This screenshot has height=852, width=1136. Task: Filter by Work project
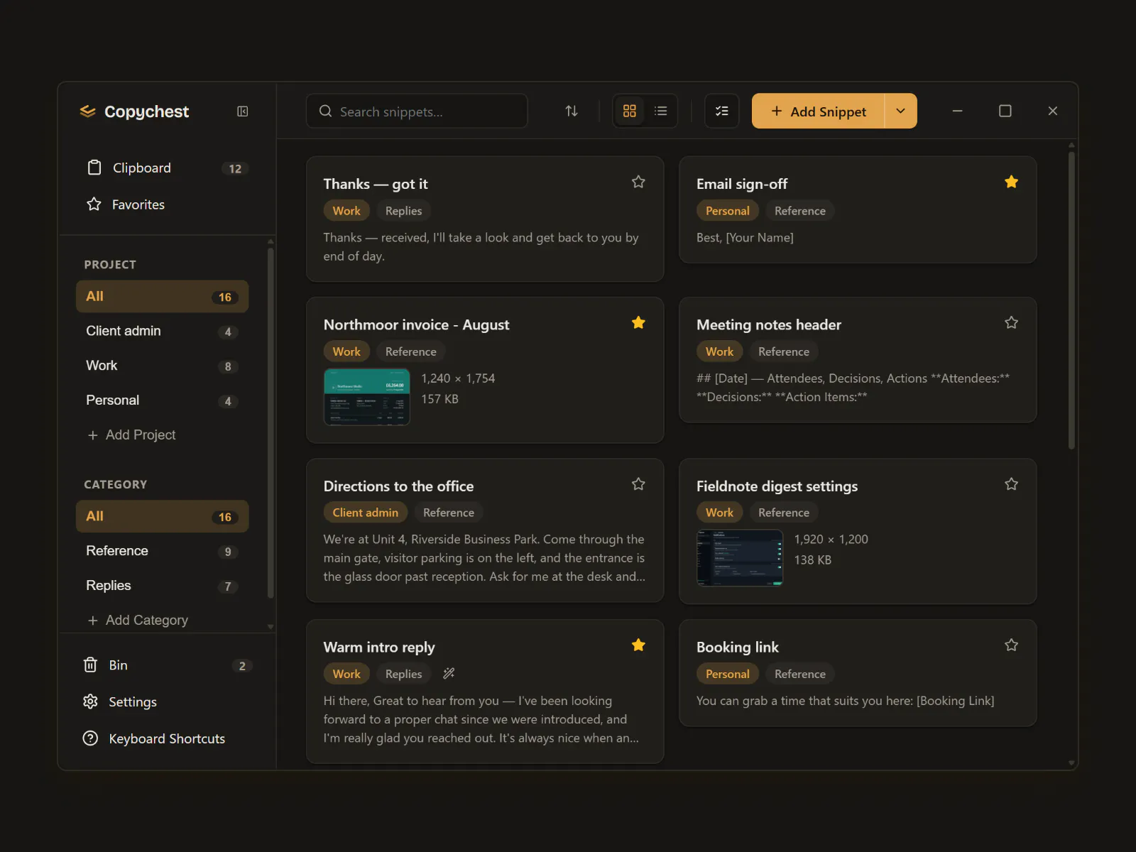(x=163, y=366)
